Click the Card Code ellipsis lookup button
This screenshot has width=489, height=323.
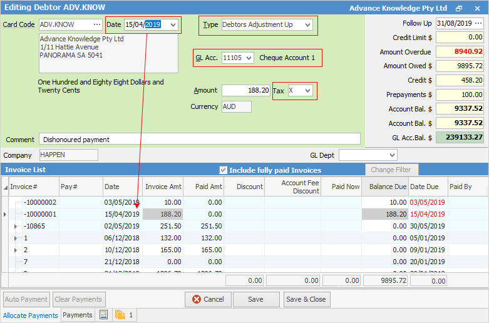coord(96,24)
